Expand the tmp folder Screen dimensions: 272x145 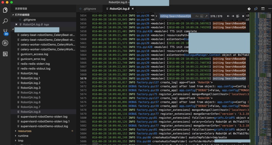point(16,141)
